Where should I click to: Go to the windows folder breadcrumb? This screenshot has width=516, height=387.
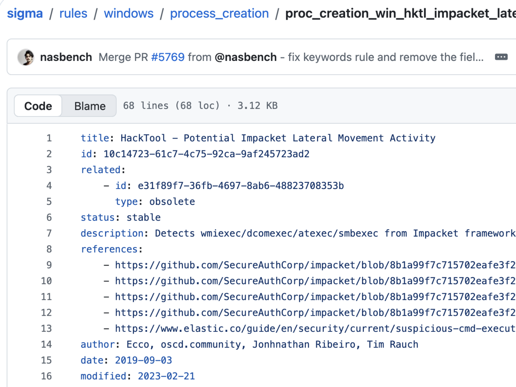coord(129,14)
